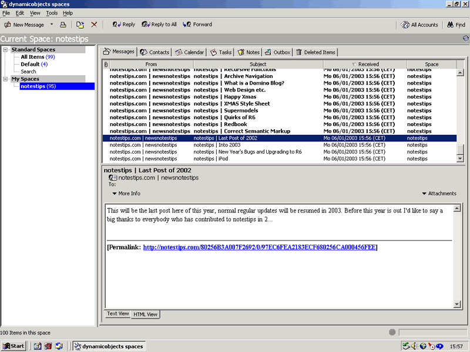Image resolution: width=470 pixels, height=352 pixels.
Task: Switch to the Deleted Items tab
Action: [315, 52]
